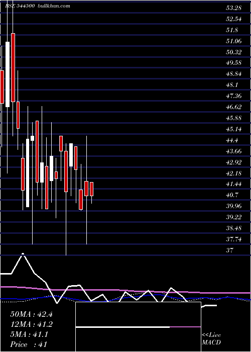The width and height of the screenshot is (251, 352).
Task: Click the 42.92 price axis label
Action: pyautogui.click(x=234, y=162)
